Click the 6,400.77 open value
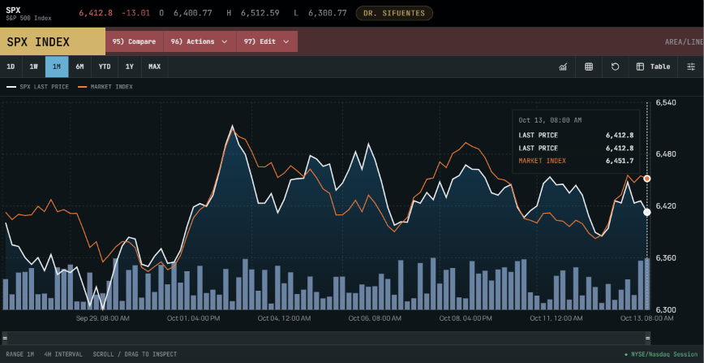 pos(192,13)
